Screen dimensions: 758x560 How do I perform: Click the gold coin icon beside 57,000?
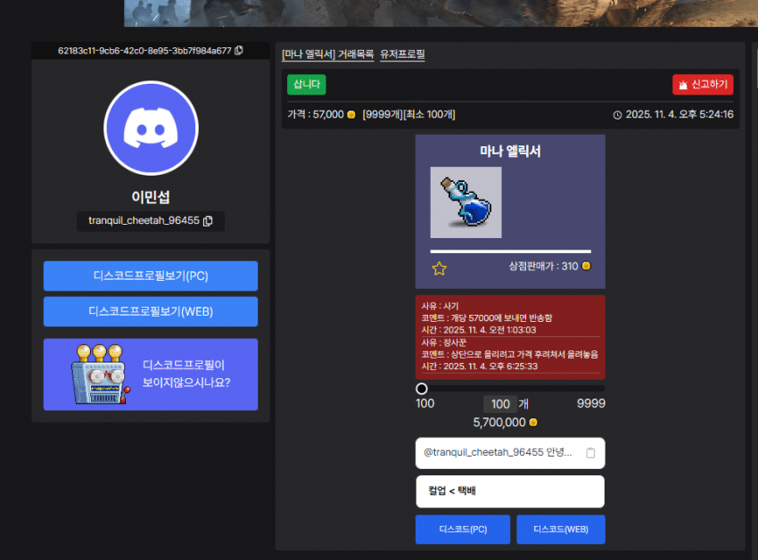coord(351,114)
